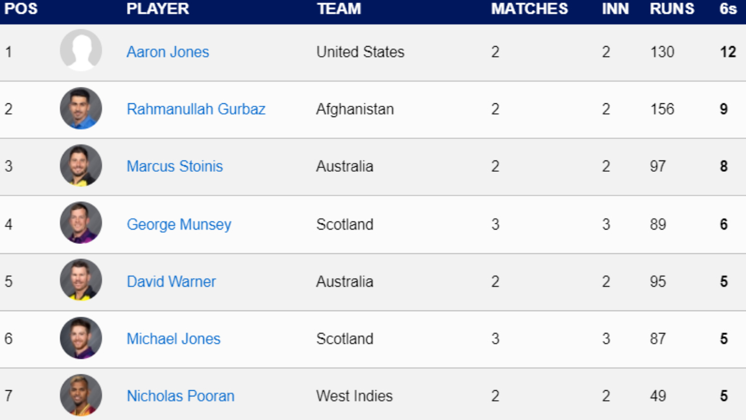Click the MATCHES column header
The image size is (746, 420).
[x=529, y=9]
